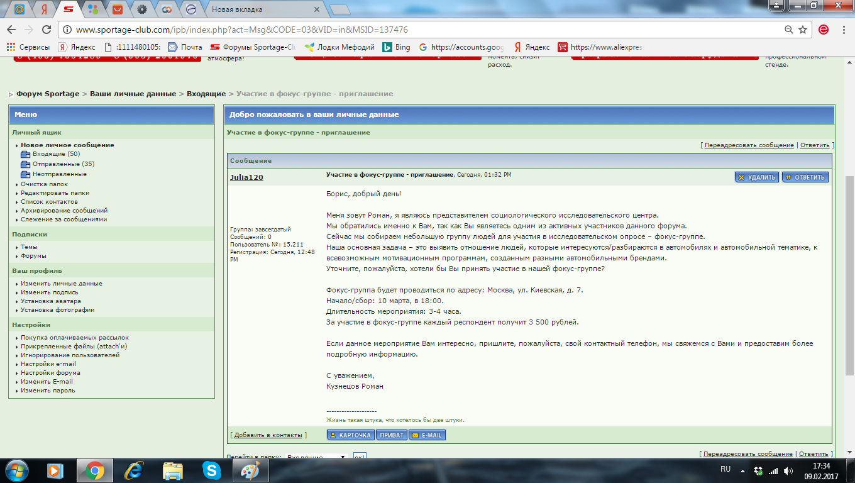855x483 pixels.
Task: Click the zoom magnifier in address bar
Action: (788, 30)
